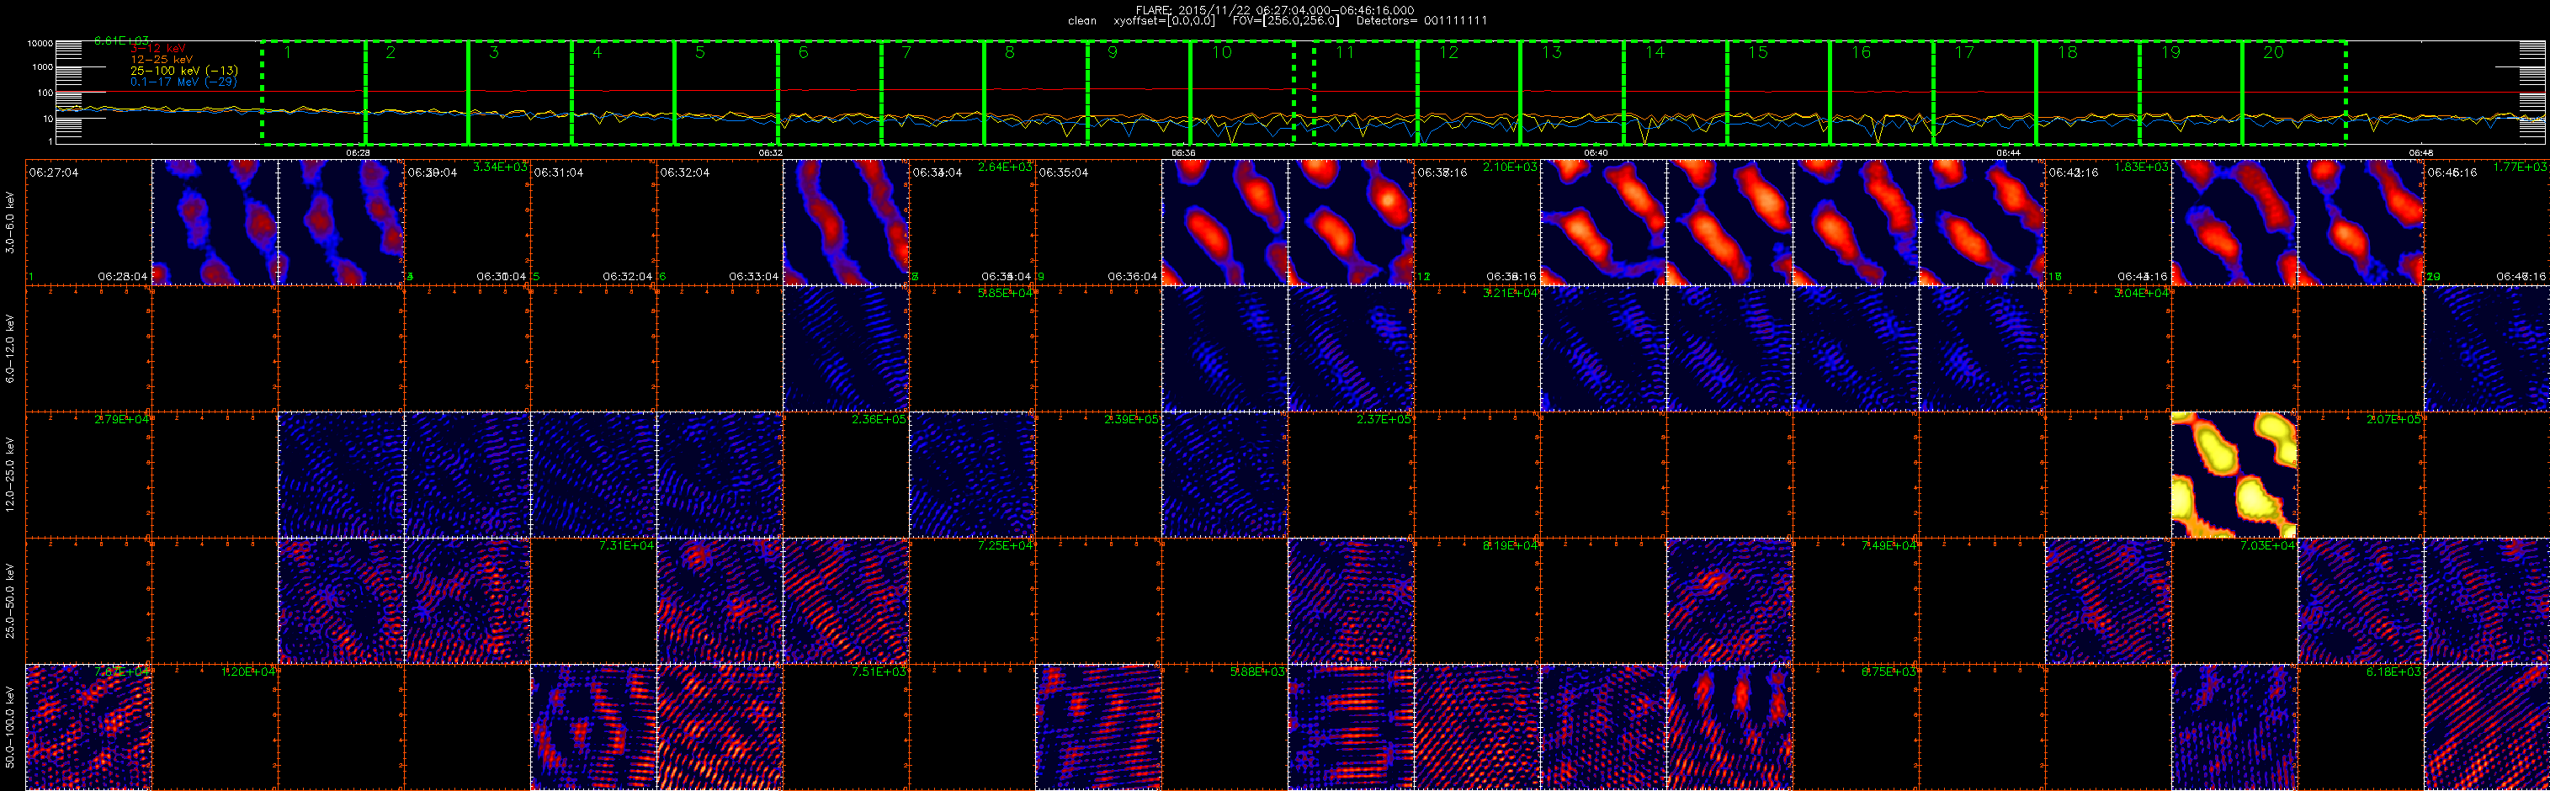
Task: Select time interval box 2 in the light curve
Action: point(417,93)
